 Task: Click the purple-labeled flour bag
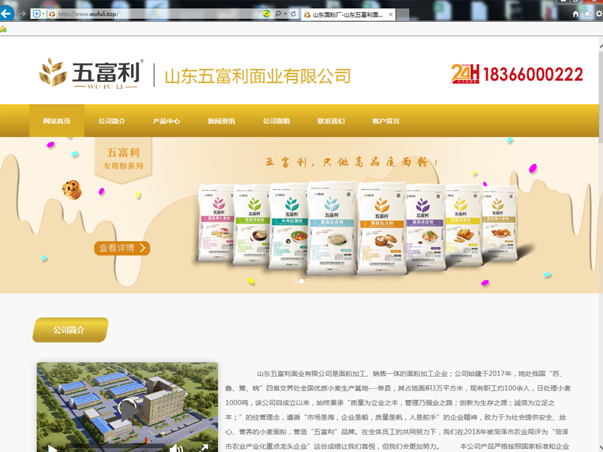coord(426,226)
